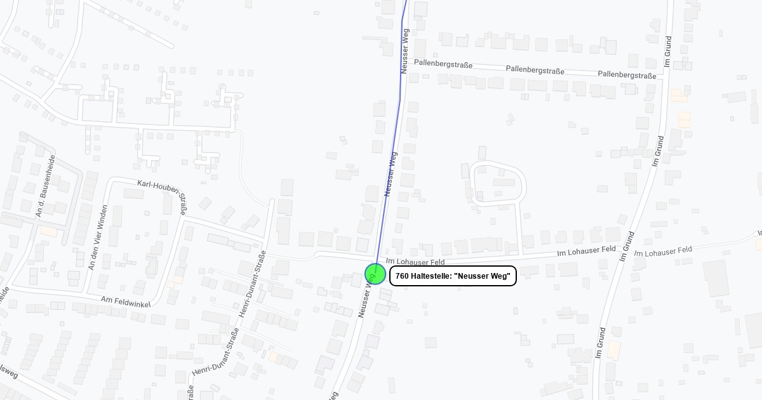Select the Am Feldwinkel street label
The height and width of the screenshot is (400, 762).
point(126,301)
